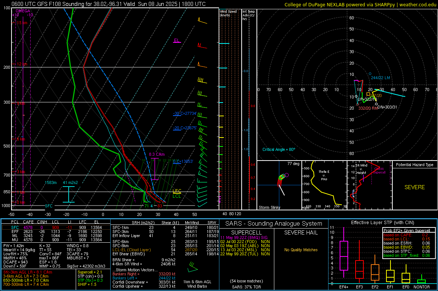Select the ML parcel row
This screenshot has height=291, width=438.
pos(56,236)
